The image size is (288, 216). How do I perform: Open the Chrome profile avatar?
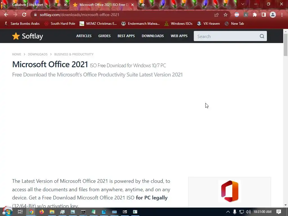pyautogui.click(x=273, y=15)
